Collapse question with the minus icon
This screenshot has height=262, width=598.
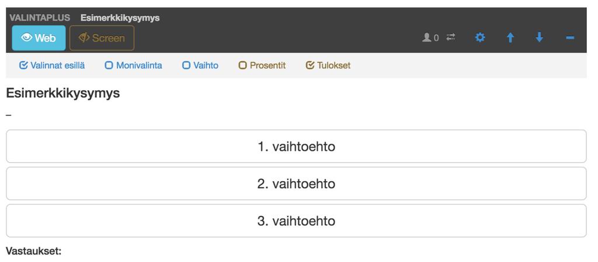point(570,38)
